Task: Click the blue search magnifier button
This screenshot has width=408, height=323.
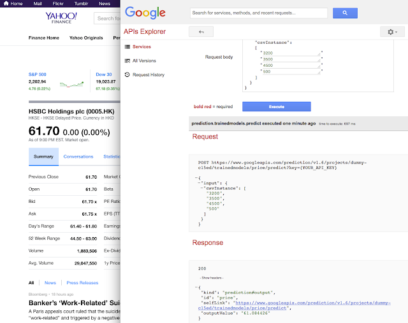Action: [345, 13]
